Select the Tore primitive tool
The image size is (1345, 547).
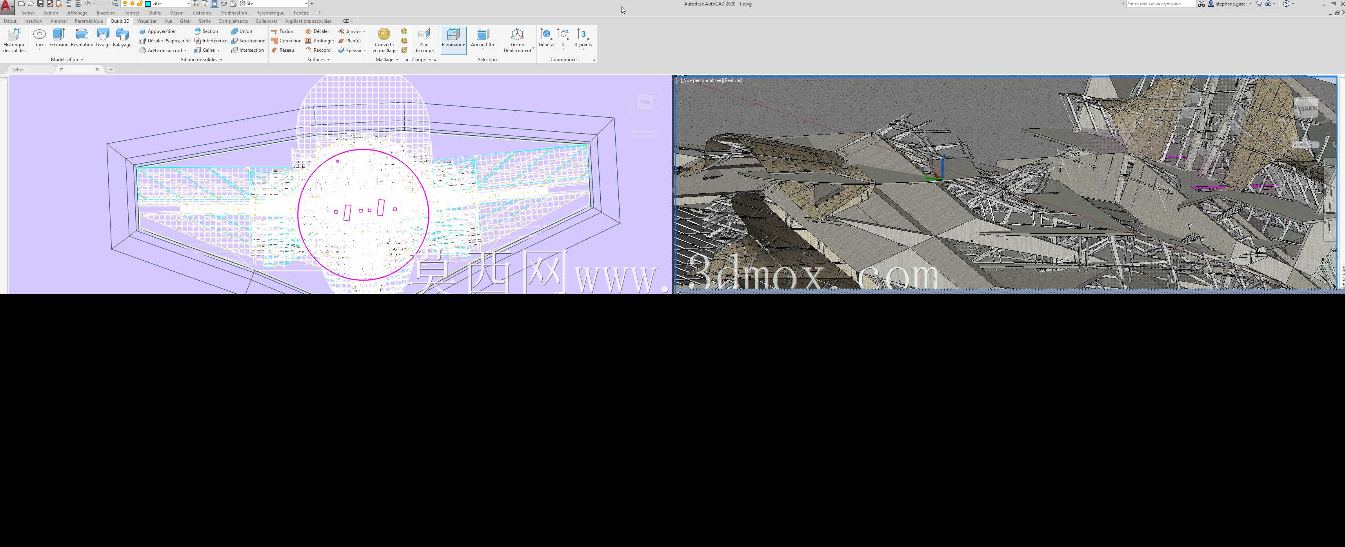40,38
